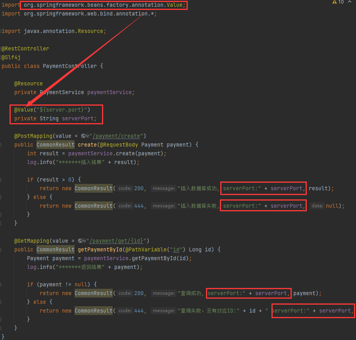
Task: Click the getPaymentById method declaration name
Action: (100, 249)
